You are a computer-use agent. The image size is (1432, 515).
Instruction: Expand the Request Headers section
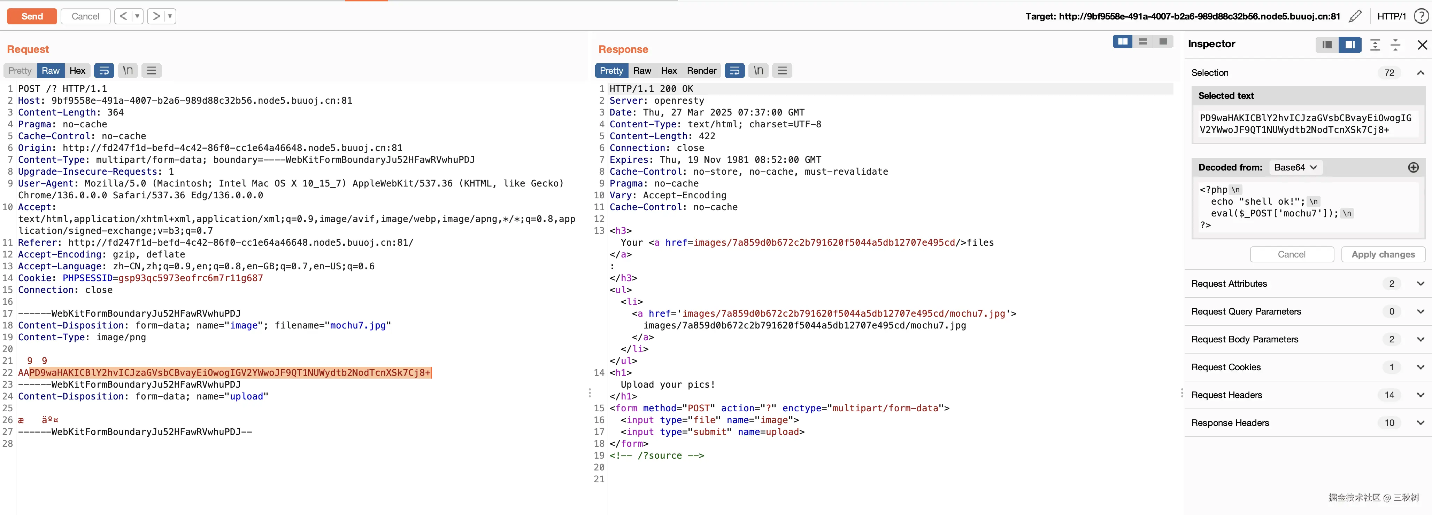(x=1420, y=395)
